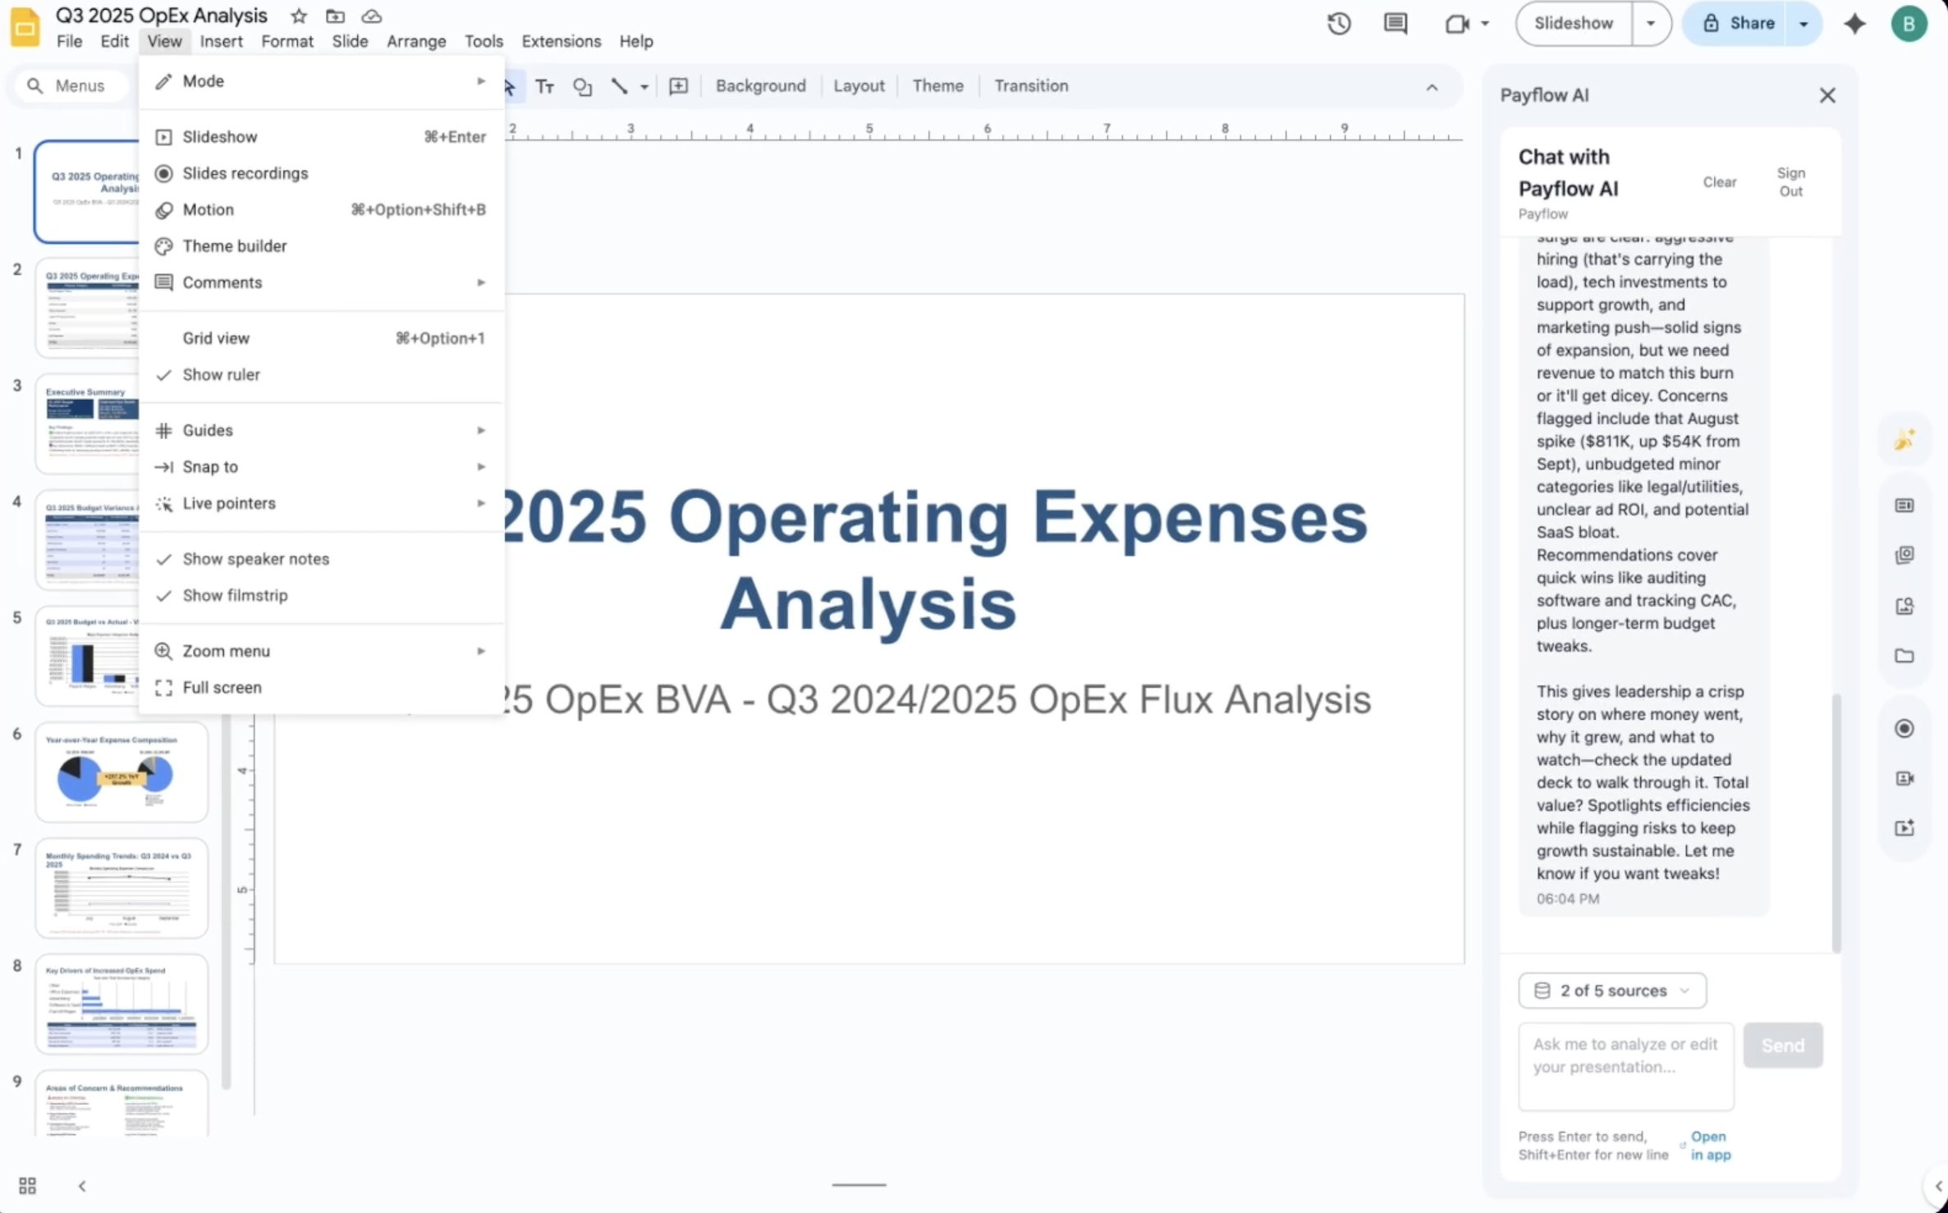Open the Insert menu

pyautogui.click(x=222, y=41)
